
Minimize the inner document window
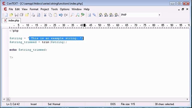(179, 9)
